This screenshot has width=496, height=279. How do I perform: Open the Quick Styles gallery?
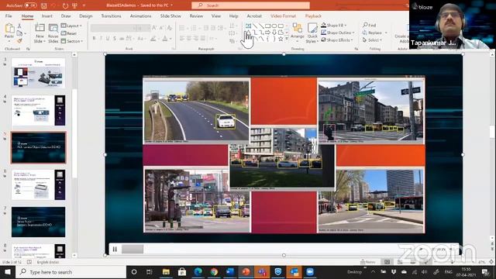coord(312,33)
